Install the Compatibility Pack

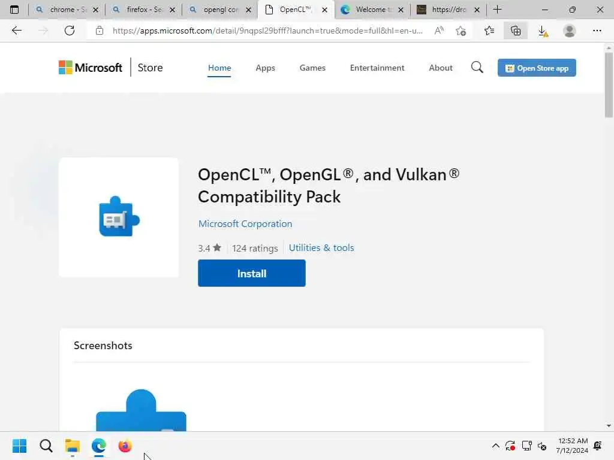pos(252,273)
